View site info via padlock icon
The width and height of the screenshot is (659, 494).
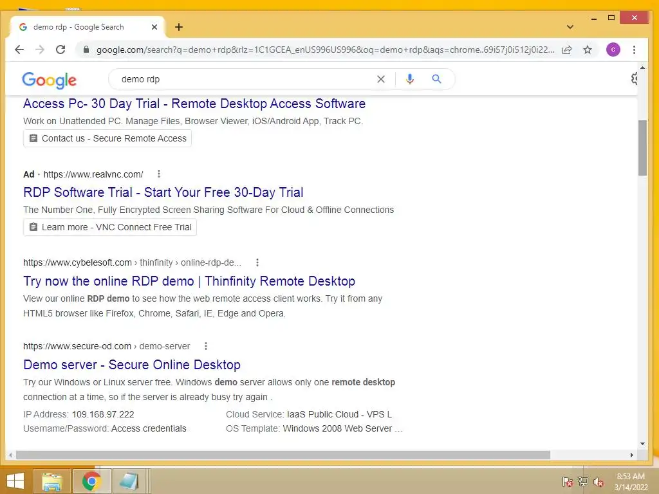click(x=86, y=50)
